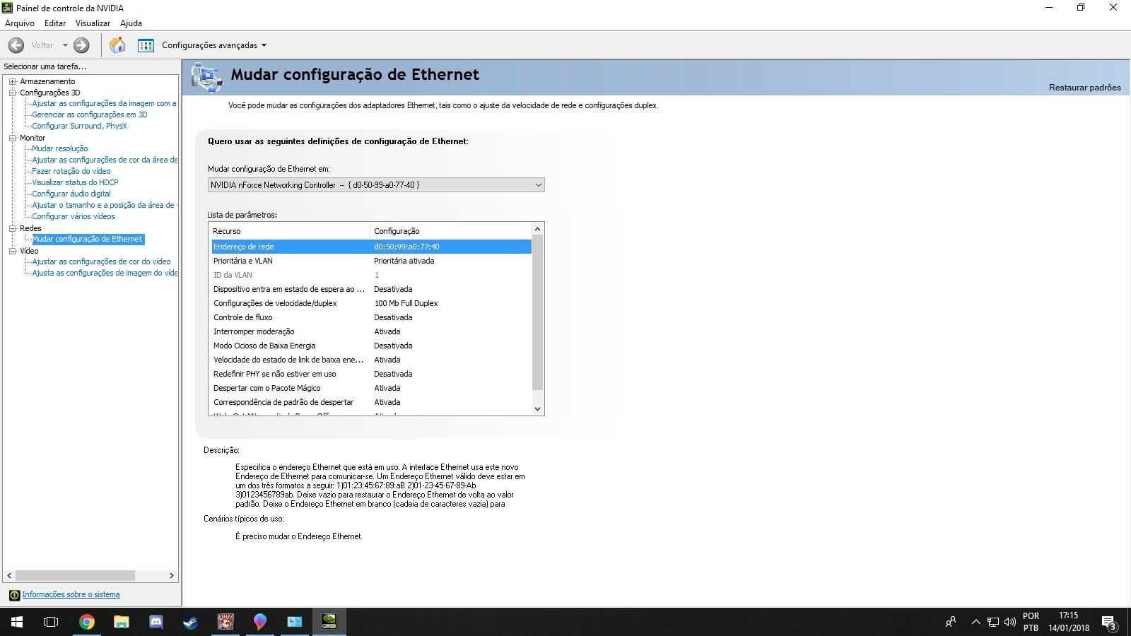This screenshot has height=636, width=1131.
Task: Open the Action Center notifications icon
Action: [1109, 623]
